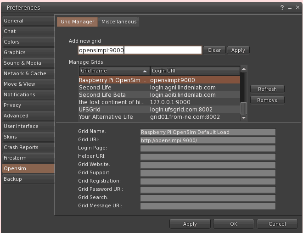Click the Grid Search field

[x=208, y=198]
